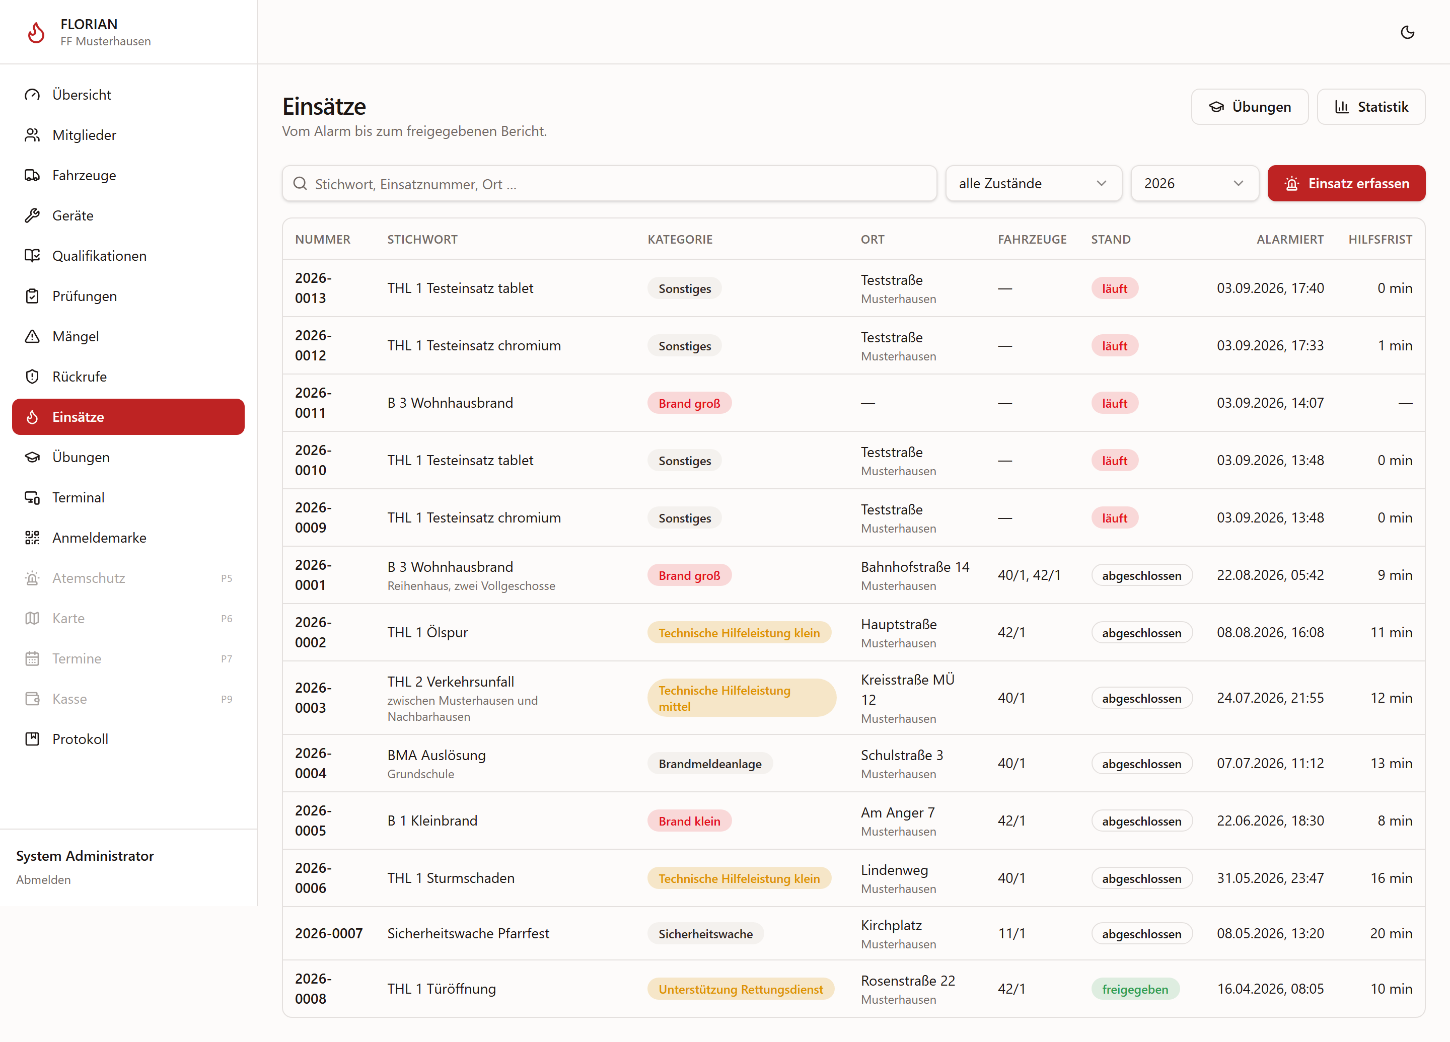This screenshot has height=1042, width=1450.
Task: Click the Anmeldemarke QR code icon
Action: click(32, 538)
